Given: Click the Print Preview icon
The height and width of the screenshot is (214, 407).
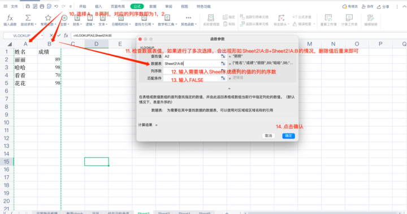Looking at the screenshot, I should tap(49, 6).
